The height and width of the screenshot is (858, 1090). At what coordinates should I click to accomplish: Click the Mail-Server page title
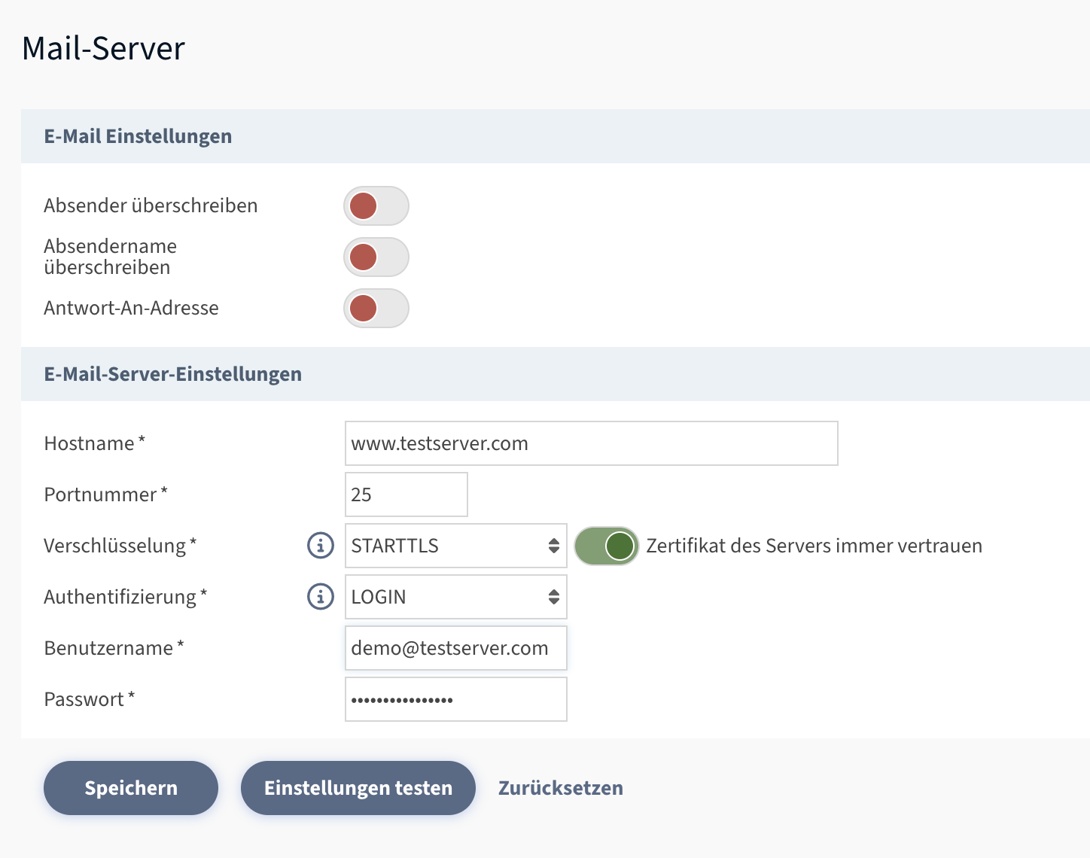(103, 48)
